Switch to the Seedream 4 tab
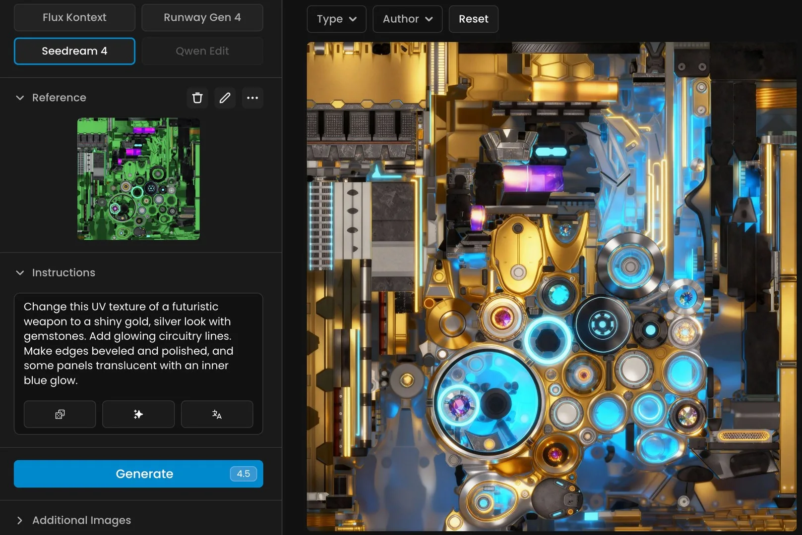This screenshot has width=802, height=535. (74, 51)
